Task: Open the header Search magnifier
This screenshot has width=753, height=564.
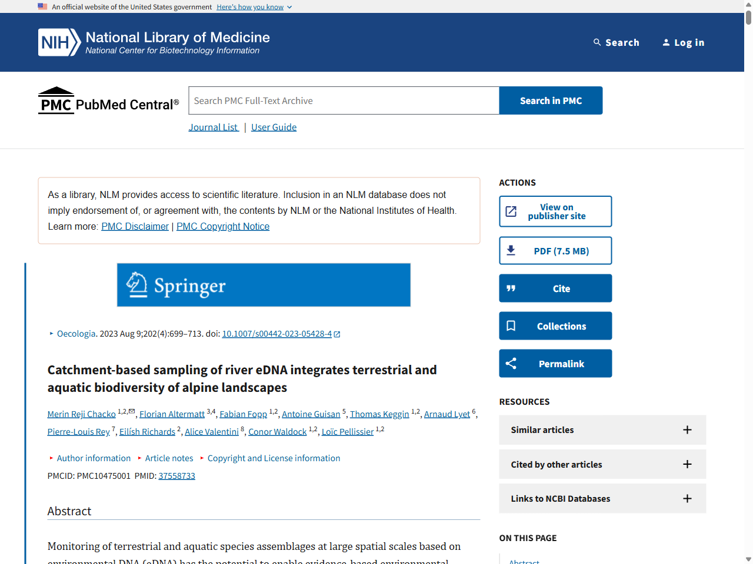Action: click(x=597, y=42)
